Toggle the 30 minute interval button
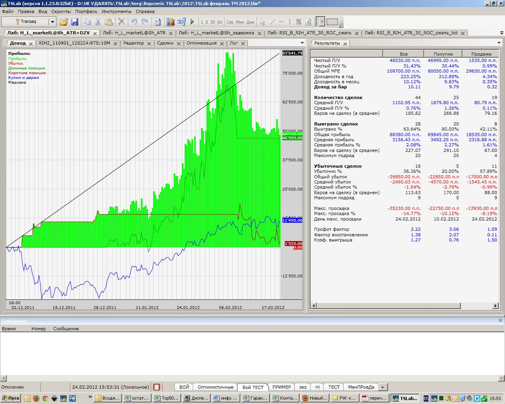 pos(213,22)
